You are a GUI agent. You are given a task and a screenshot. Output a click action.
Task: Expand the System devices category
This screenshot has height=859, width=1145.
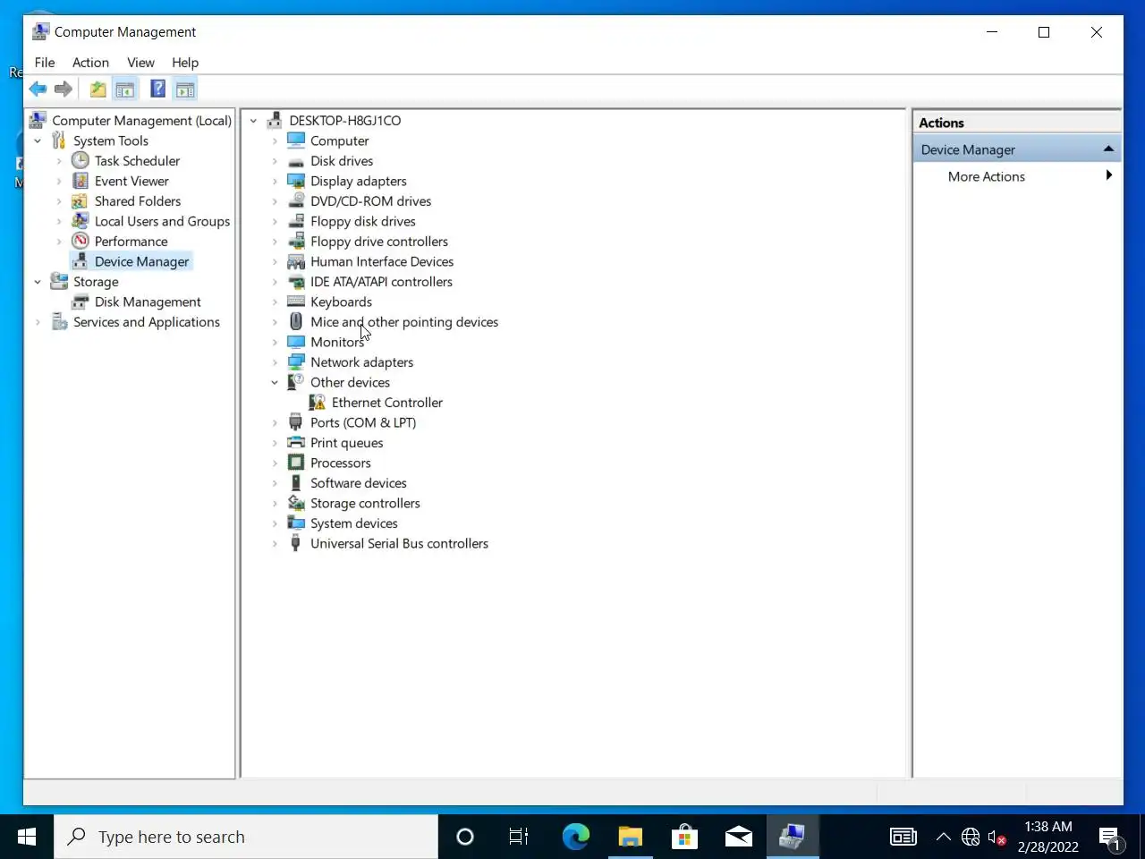[x=275, y=523]
